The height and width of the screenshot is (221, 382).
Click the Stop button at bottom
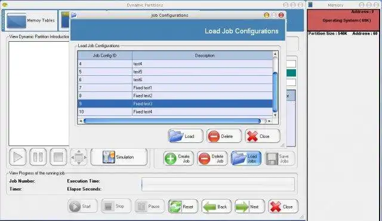click(116, 207)
